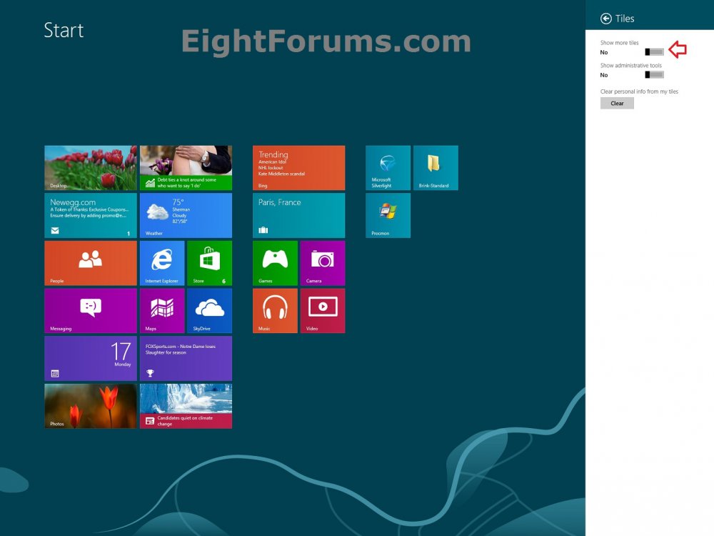Open the Brink-Standard folder tile

tap(436, 168)
